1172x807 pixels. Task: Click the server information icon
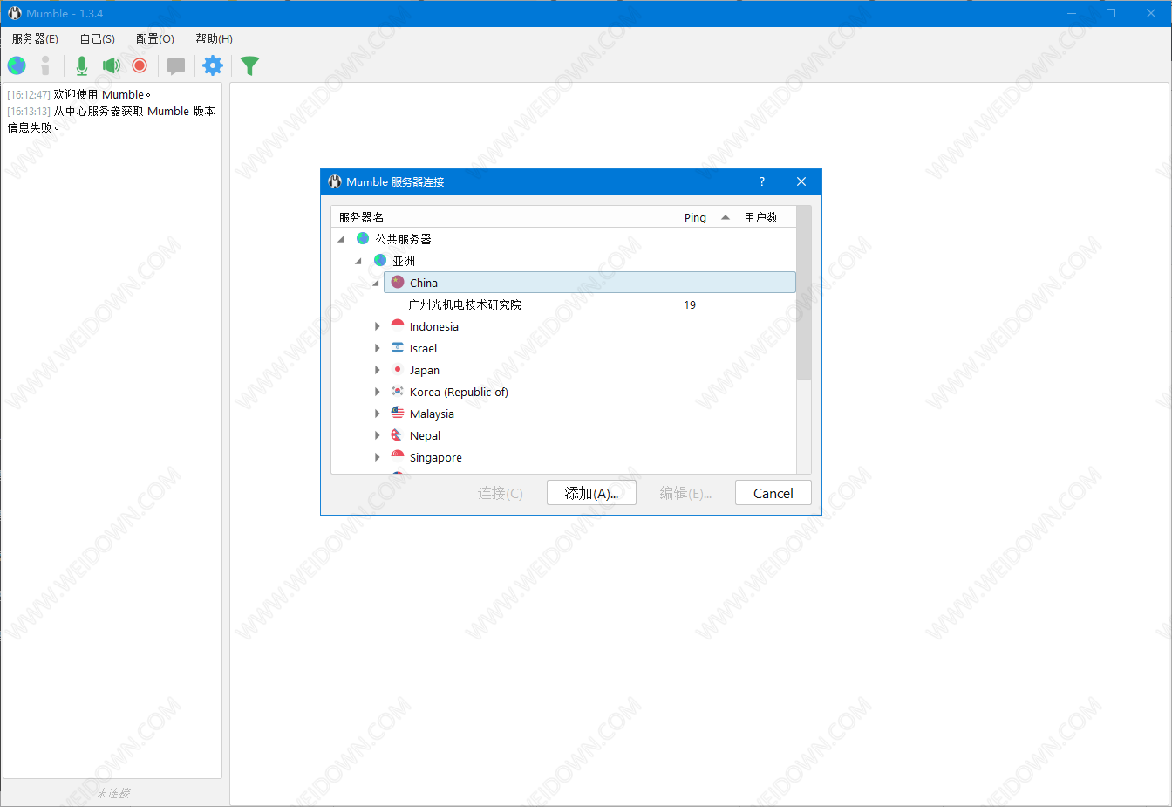pyautogui.click(x=45, y=65)
